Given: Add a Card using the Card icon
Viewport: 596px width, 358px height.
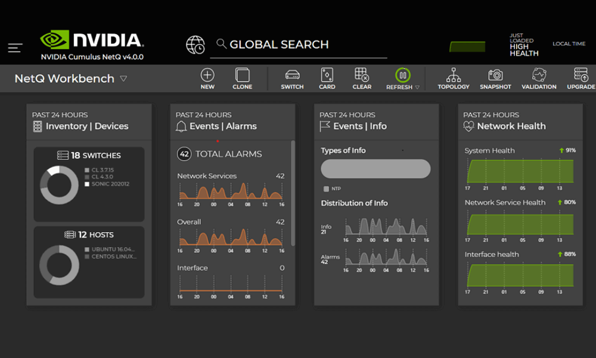Looking at the screenshot, I should point(327,78).
